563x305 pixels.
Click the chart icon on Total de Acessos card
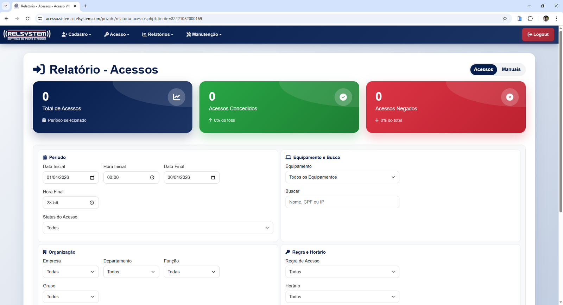point(176,97)
